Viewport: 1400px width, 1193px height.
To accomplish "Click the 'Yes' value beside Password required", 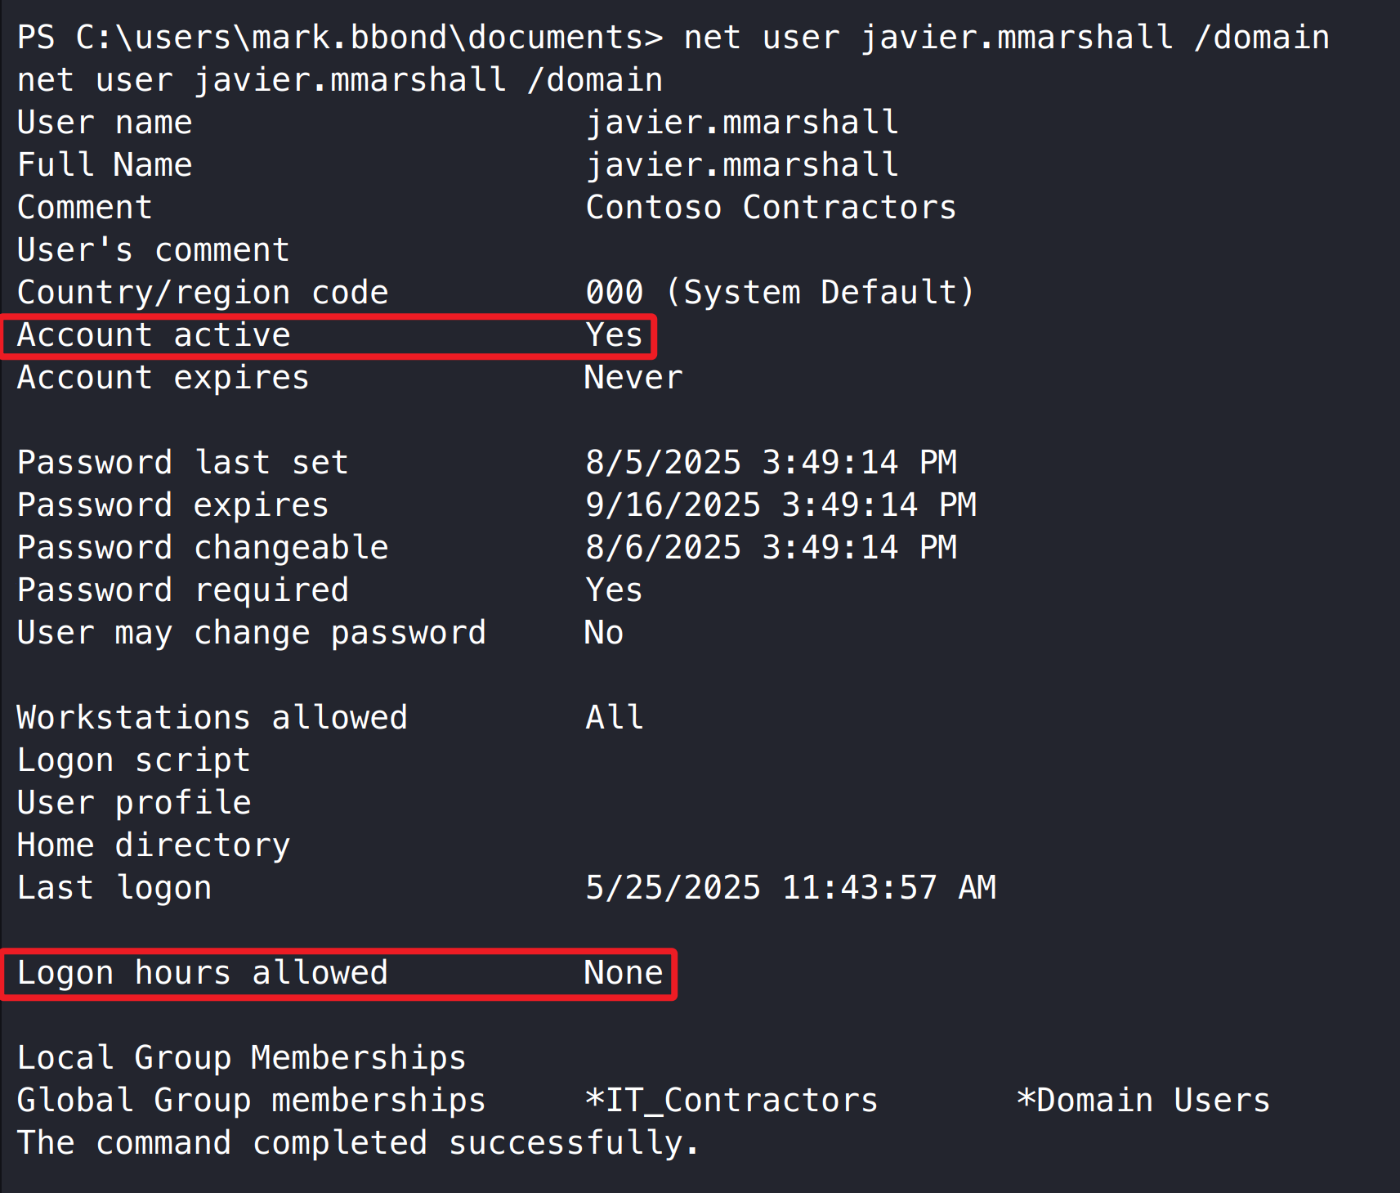I will pyautogui.click(x=614, y=590).
